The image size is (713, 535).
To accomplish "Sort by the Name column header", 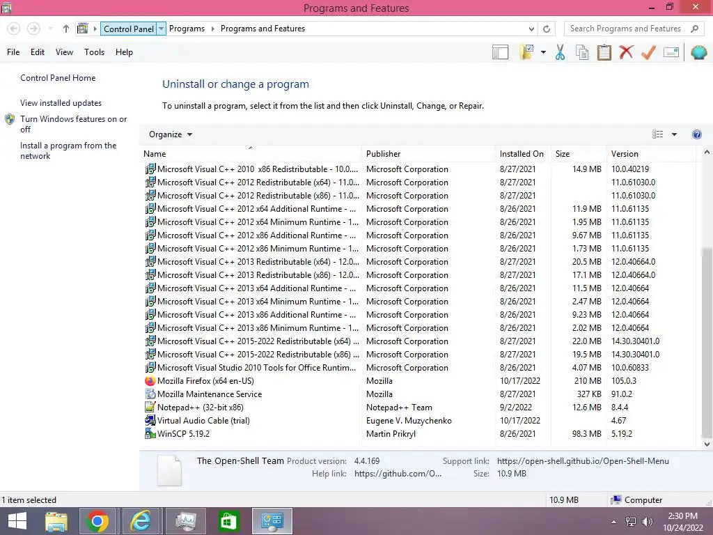I will click(x=251, y=154).
